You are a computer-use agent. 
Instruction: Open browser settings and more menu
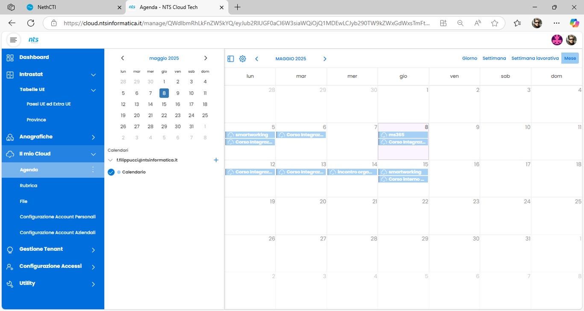[556, 23]
